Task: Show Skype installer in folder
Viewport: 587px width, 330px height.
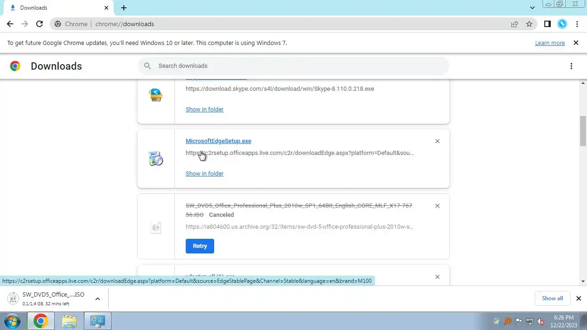Action: click(x=205, y=109)
